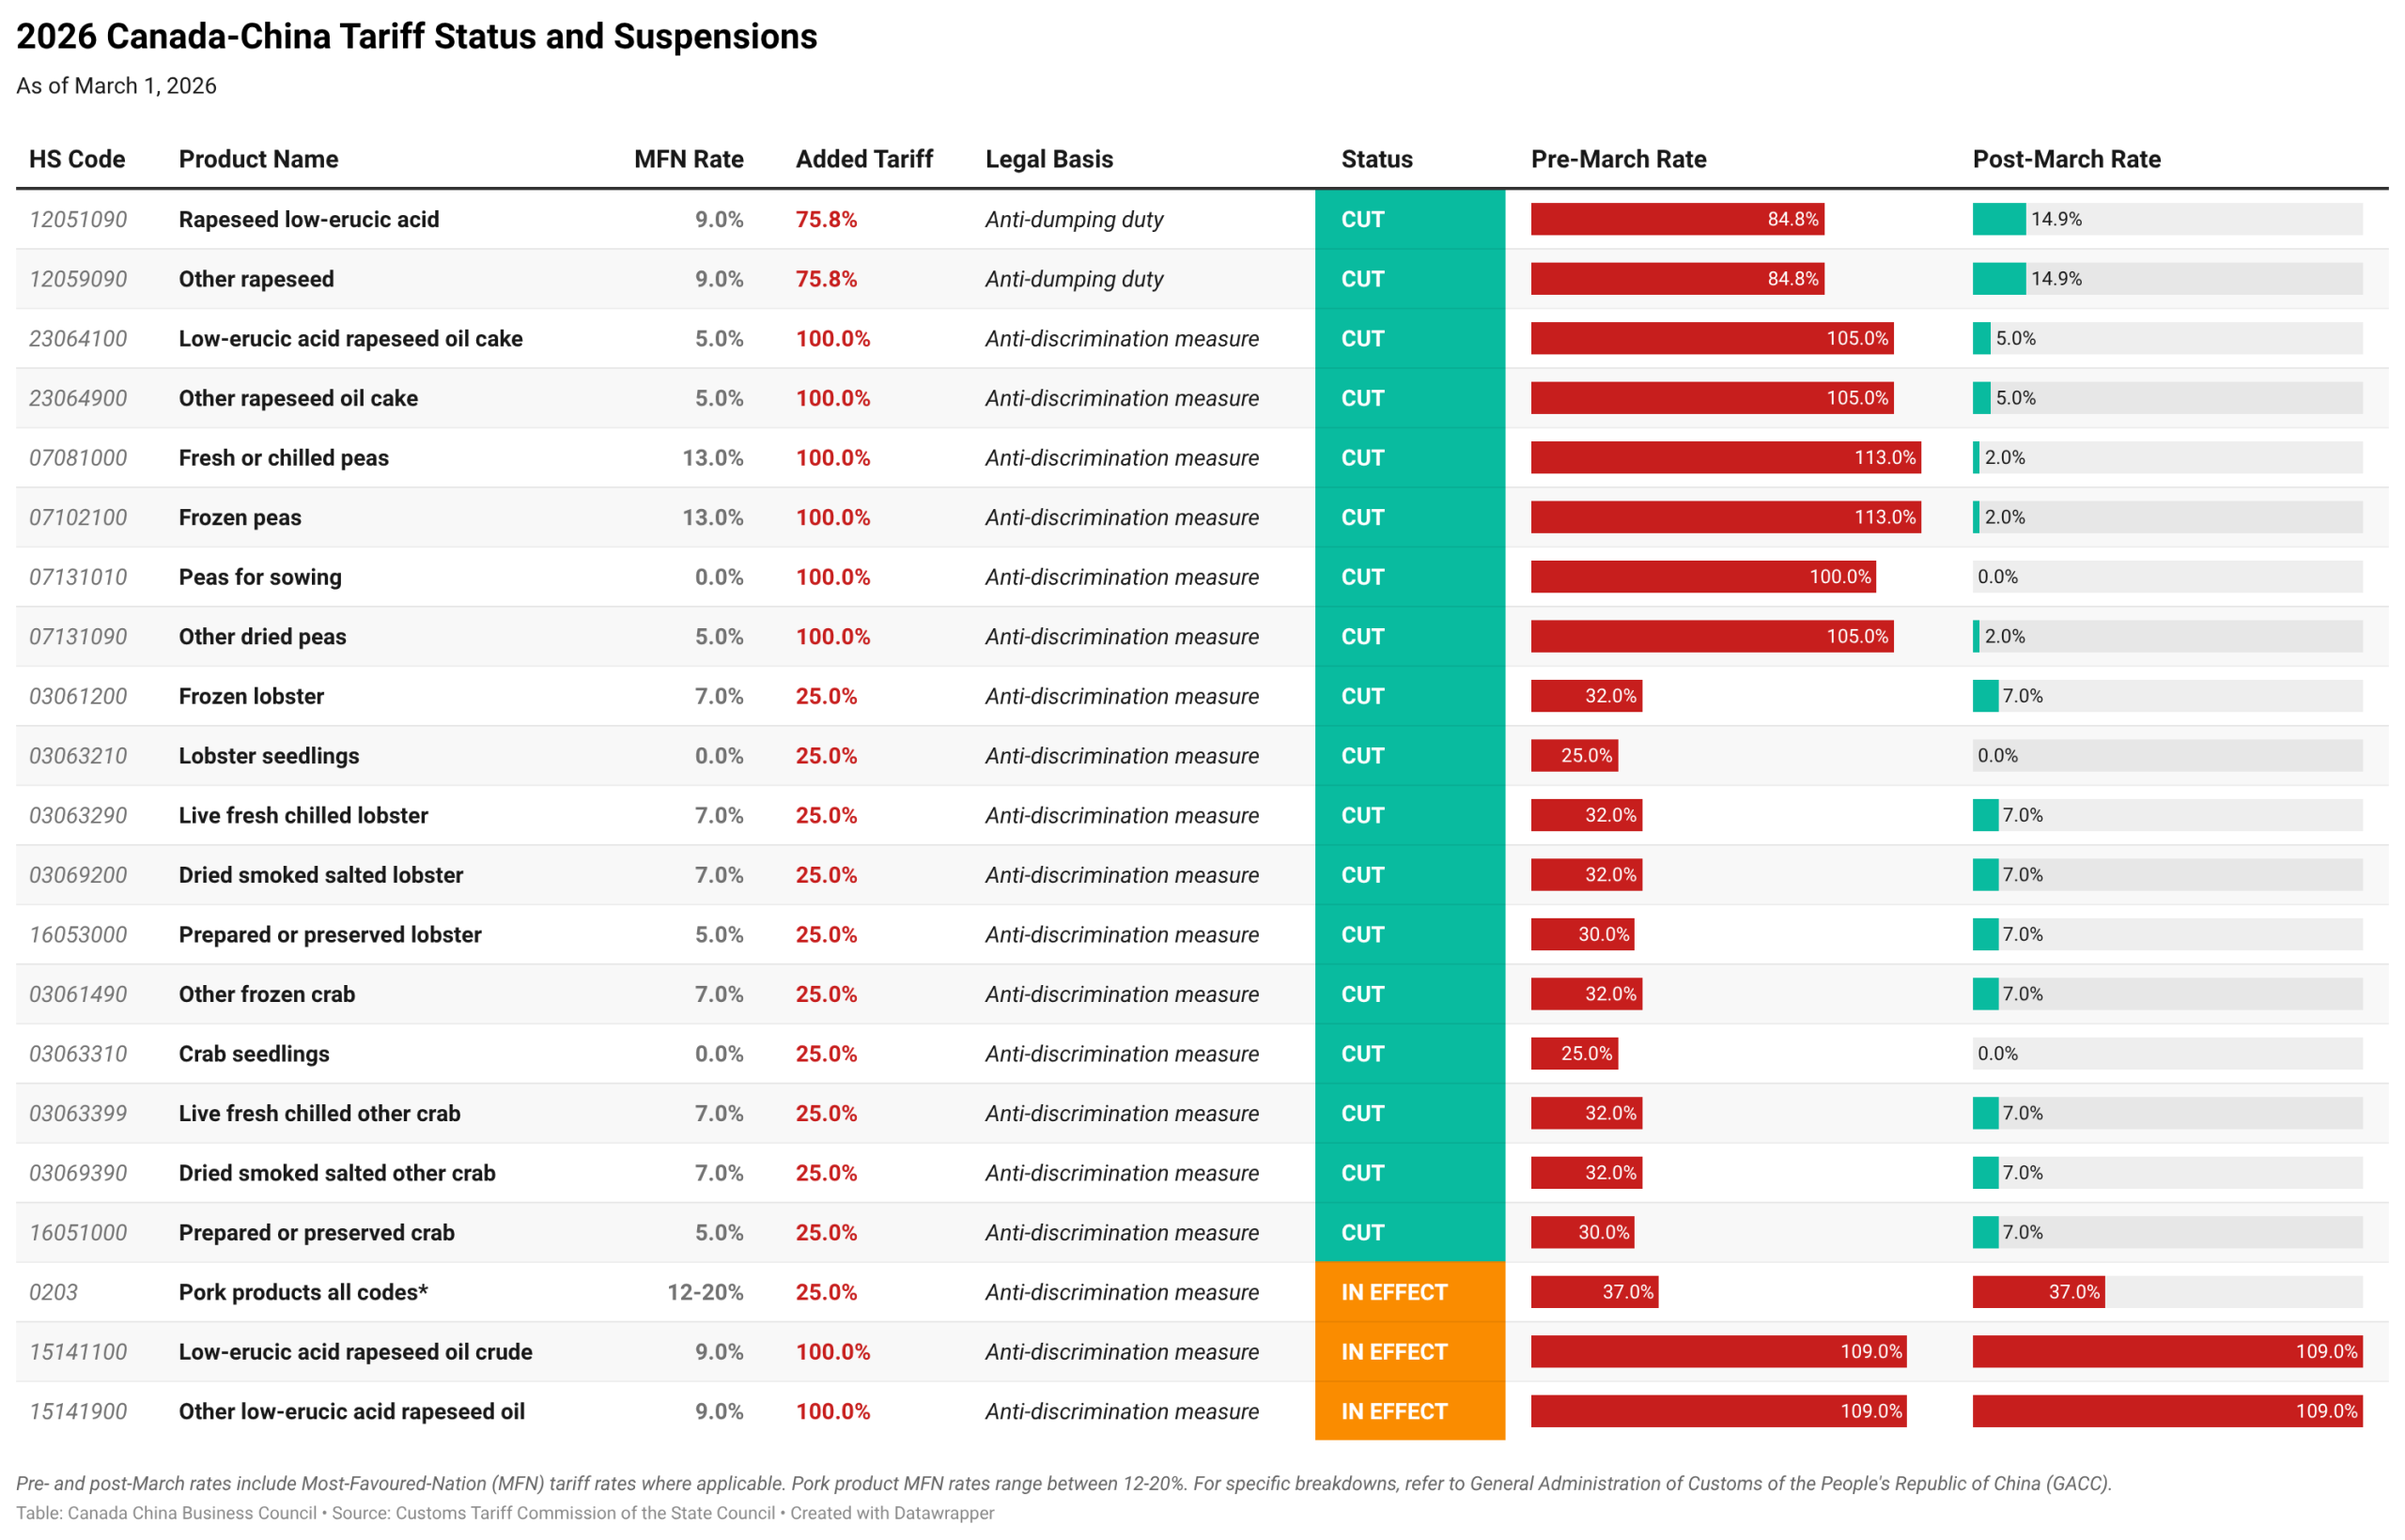Click the HS Code column header
The image size is (2405, 1540).
(77, 159)
